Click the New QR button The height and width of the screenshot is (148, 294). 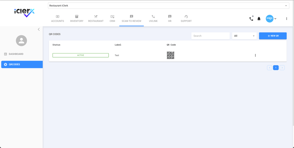(x=273, y=36)
